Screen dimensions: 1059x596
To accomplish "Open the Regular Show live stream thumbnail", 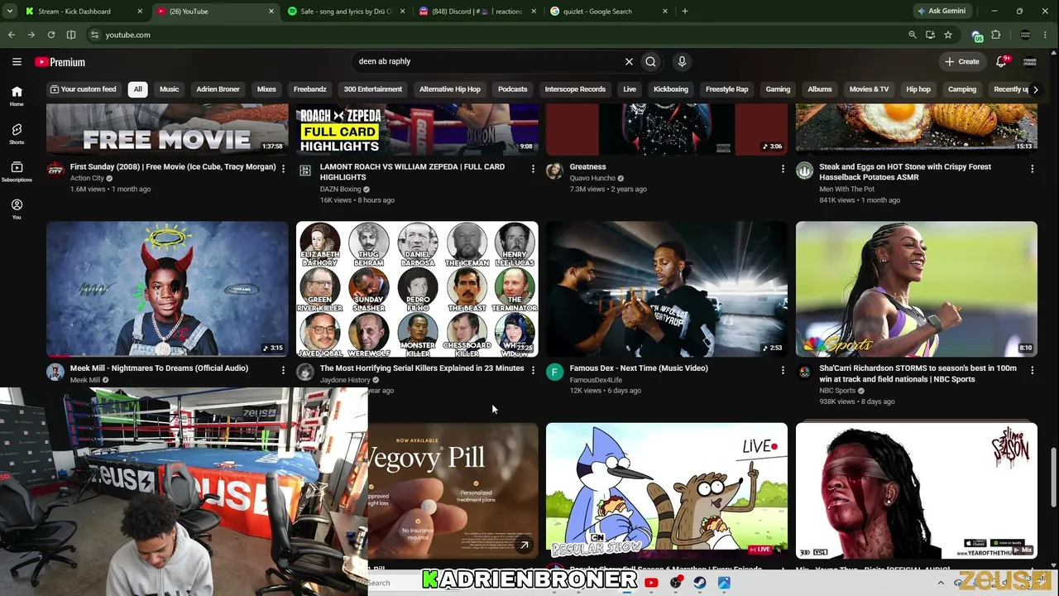I will [x=667, y=491].
